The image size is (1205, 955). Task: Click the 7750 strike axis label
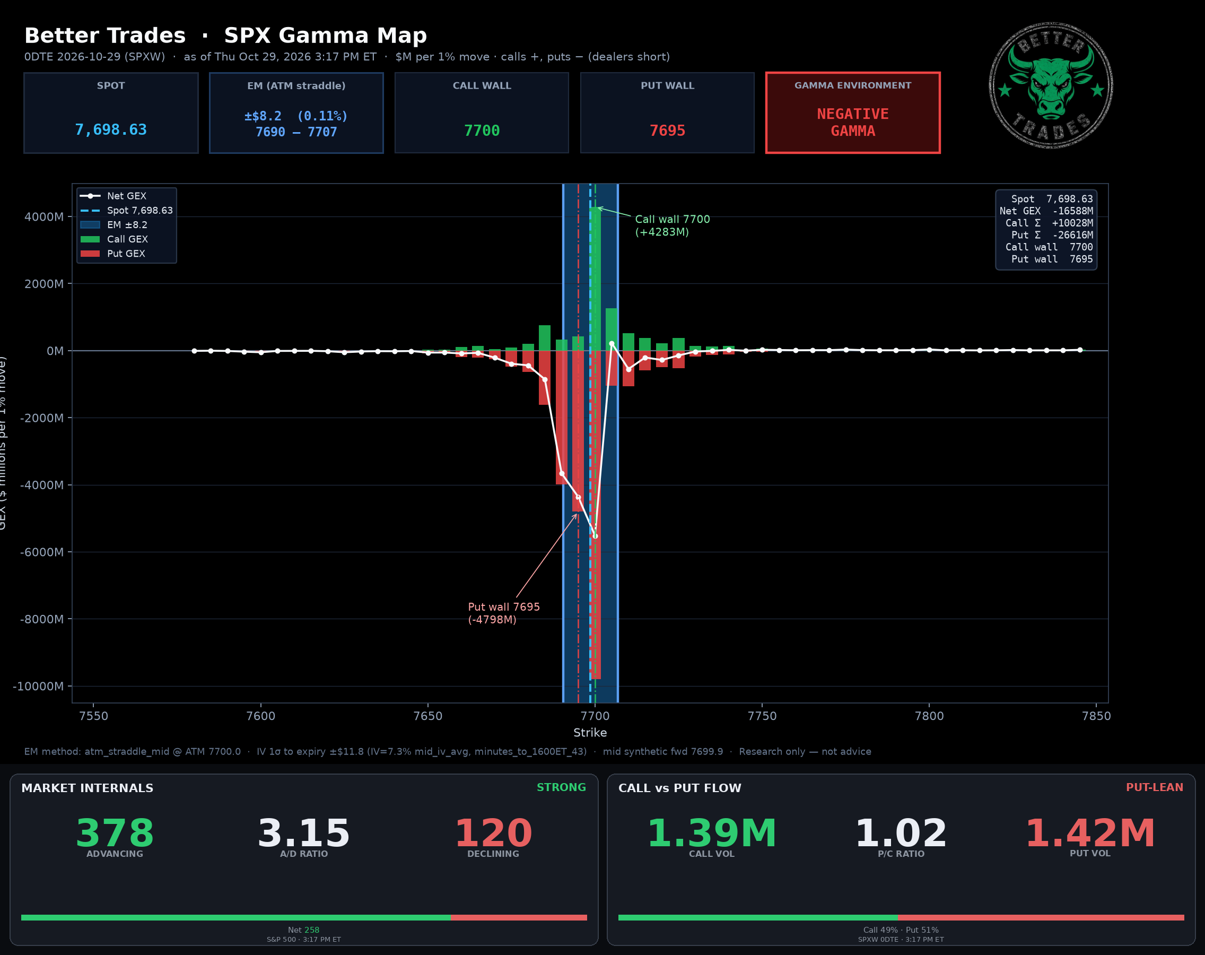click(762, 716)
